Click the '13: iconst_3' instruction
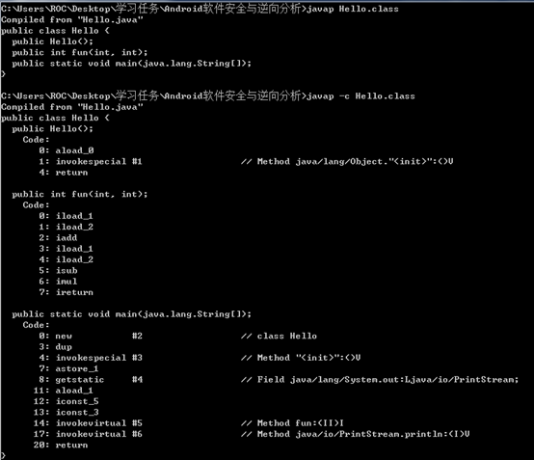This screenshot has height=460, width=534. [67, 413]
